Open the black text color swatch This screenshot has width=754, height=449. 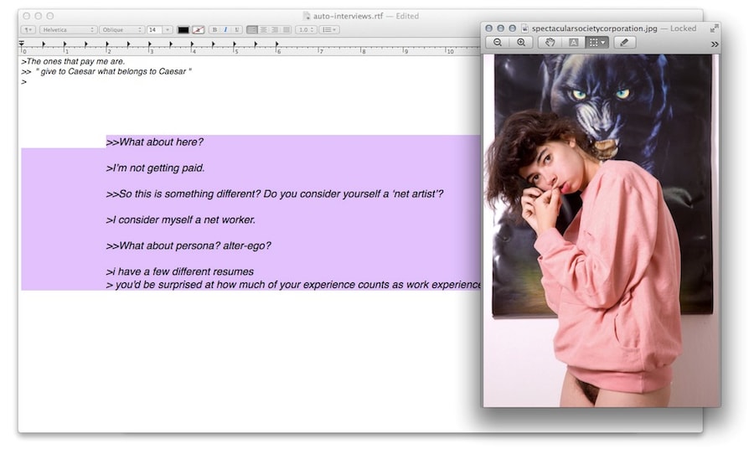coord(183,30)
